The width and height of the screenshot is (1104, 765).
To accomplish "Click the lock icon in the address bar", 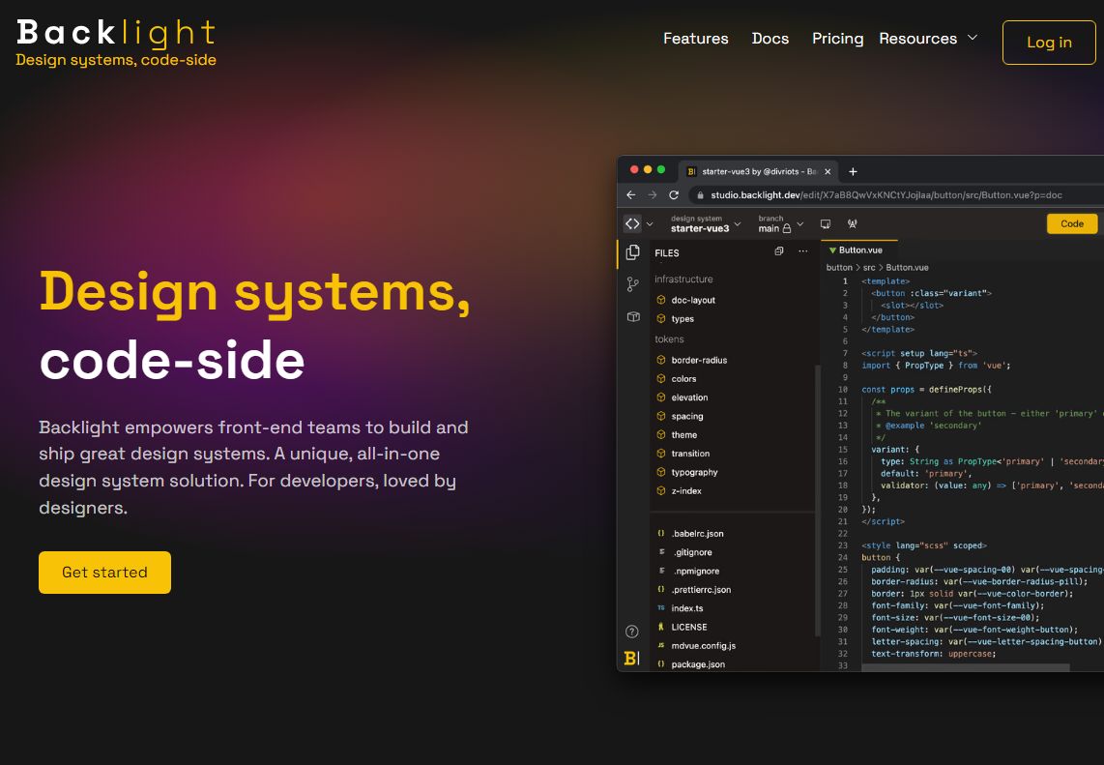I will click(700, 195).
